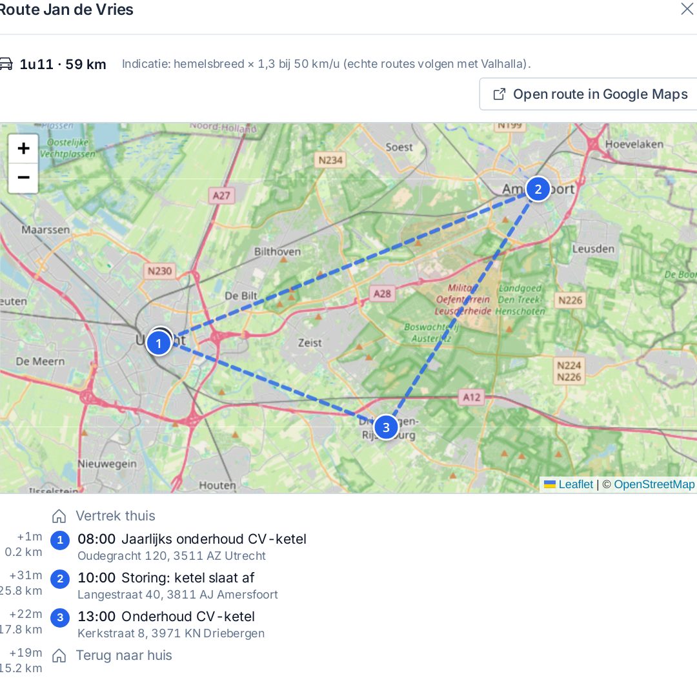The image size is (697, 678).
Task: Click the A12 road shield on map
Action: pyautogui.click(x=472, y=397)
